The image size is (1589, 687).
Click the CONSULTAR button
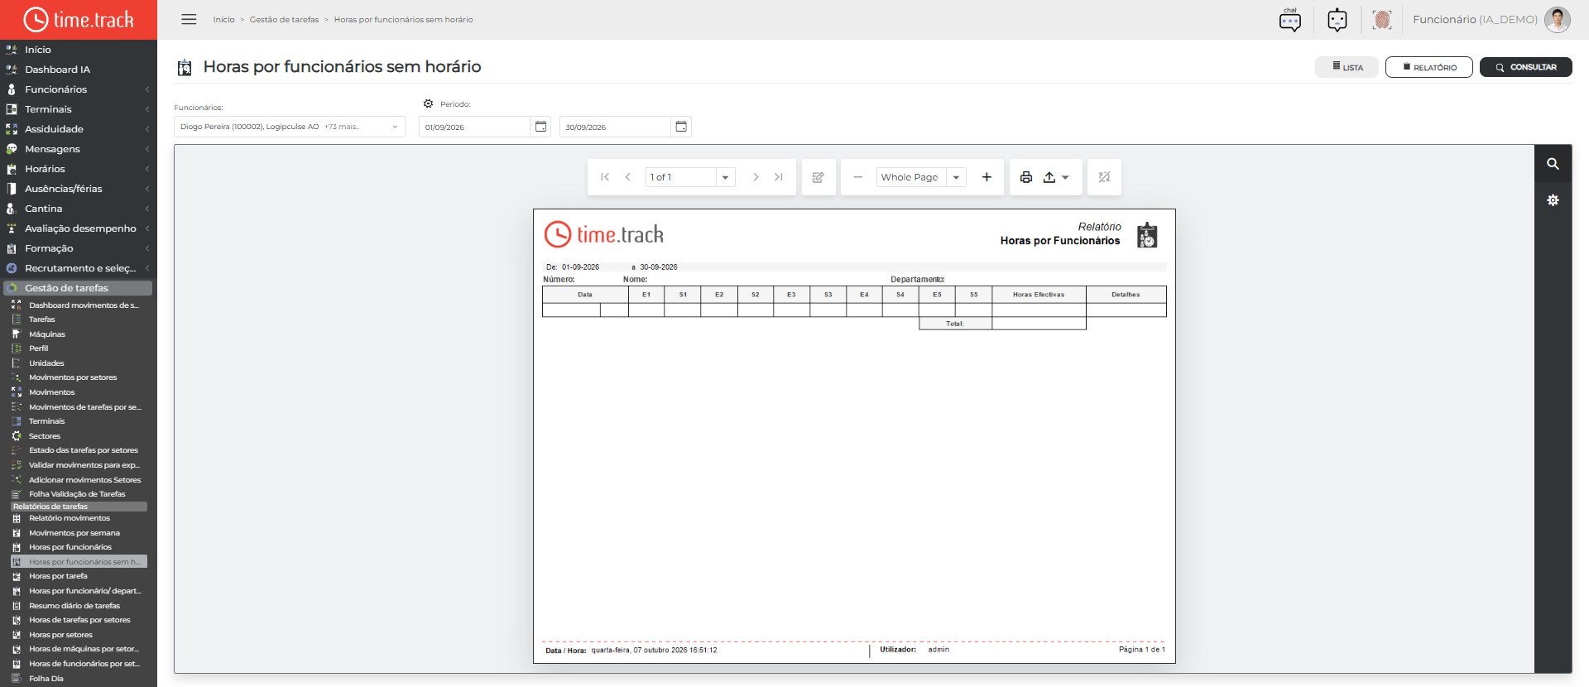[x=1525, y=67]
